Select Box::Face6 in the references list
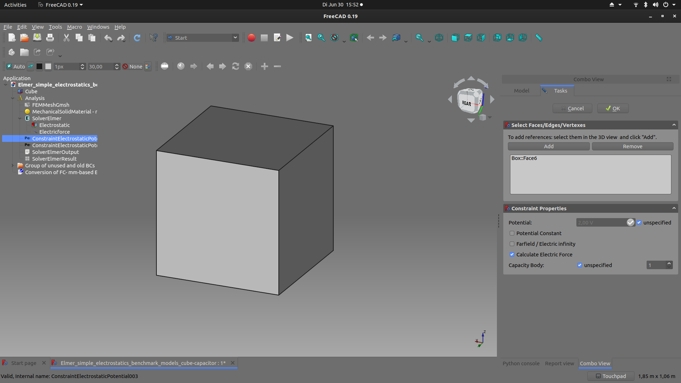Screen dimensions: 681x383 (x=524, y=158)
